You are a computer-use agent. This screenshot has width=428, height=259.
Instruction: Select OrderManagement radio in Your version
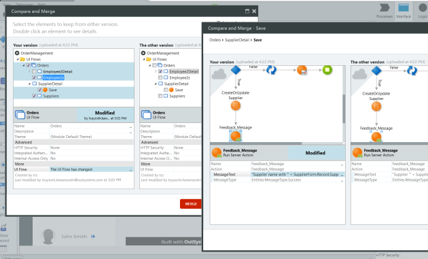(17, 53)
